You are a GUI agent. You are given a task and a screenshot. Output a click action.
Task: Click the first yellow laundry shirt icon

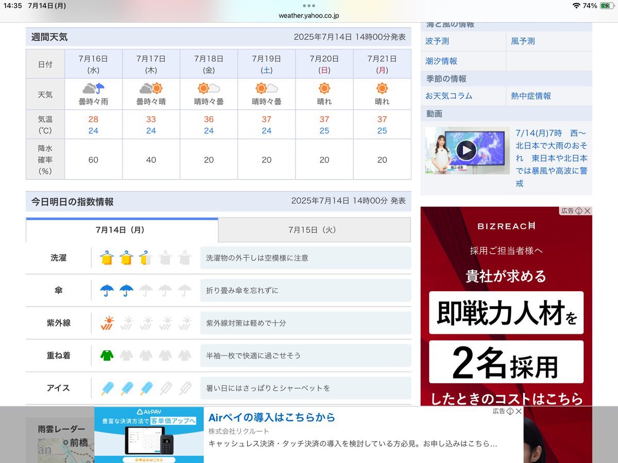(x=107, y=258)
